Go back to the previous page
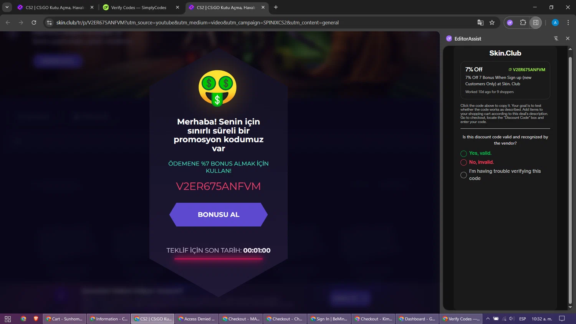Image resolution: width=576 pixels, height=324 pixels. [8, 23]
